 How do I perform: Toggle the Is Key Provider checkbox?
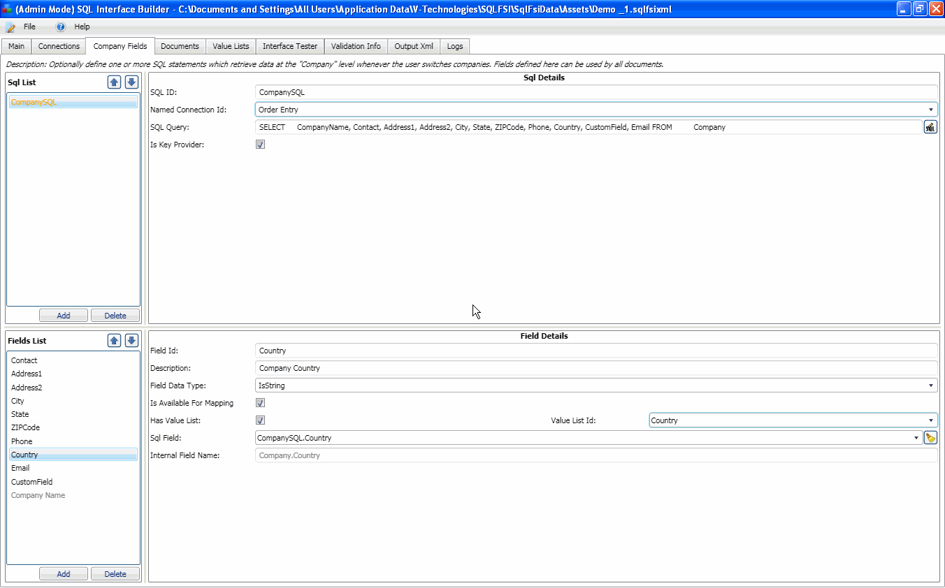coord(260,145)
